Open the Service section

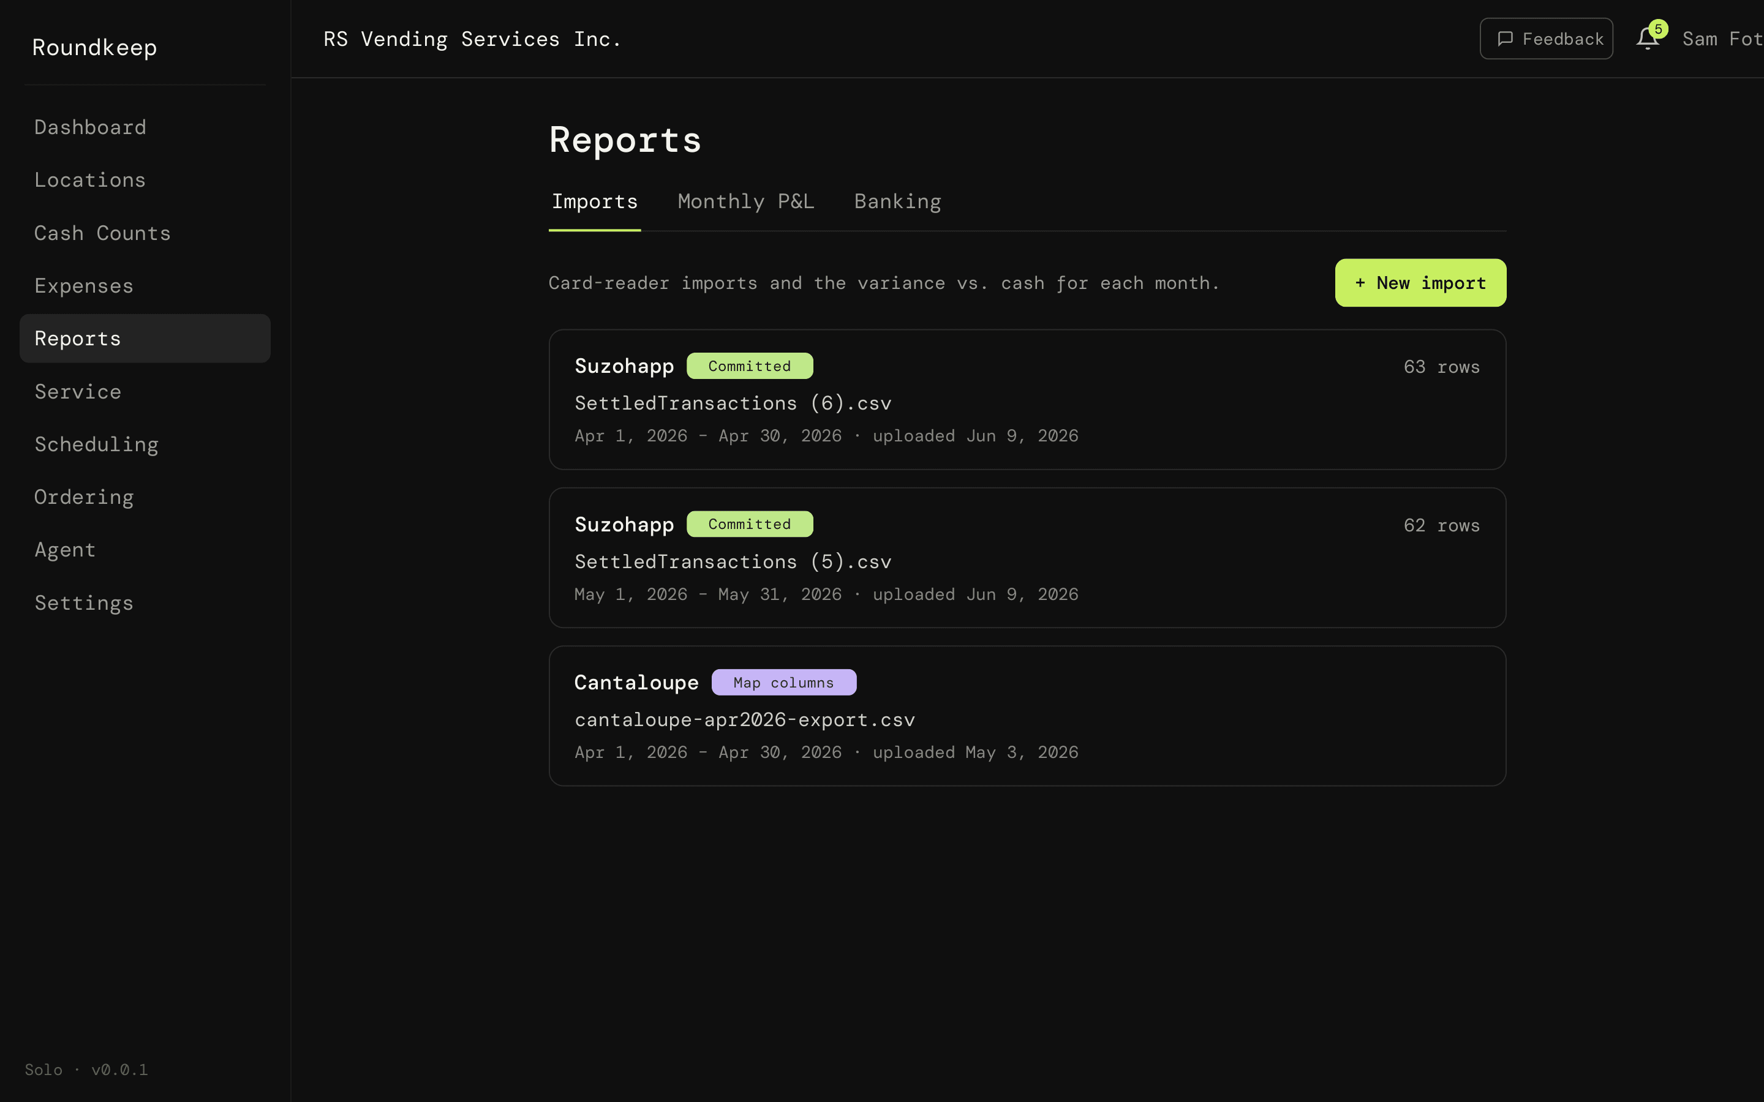click(x=145, y=391)
